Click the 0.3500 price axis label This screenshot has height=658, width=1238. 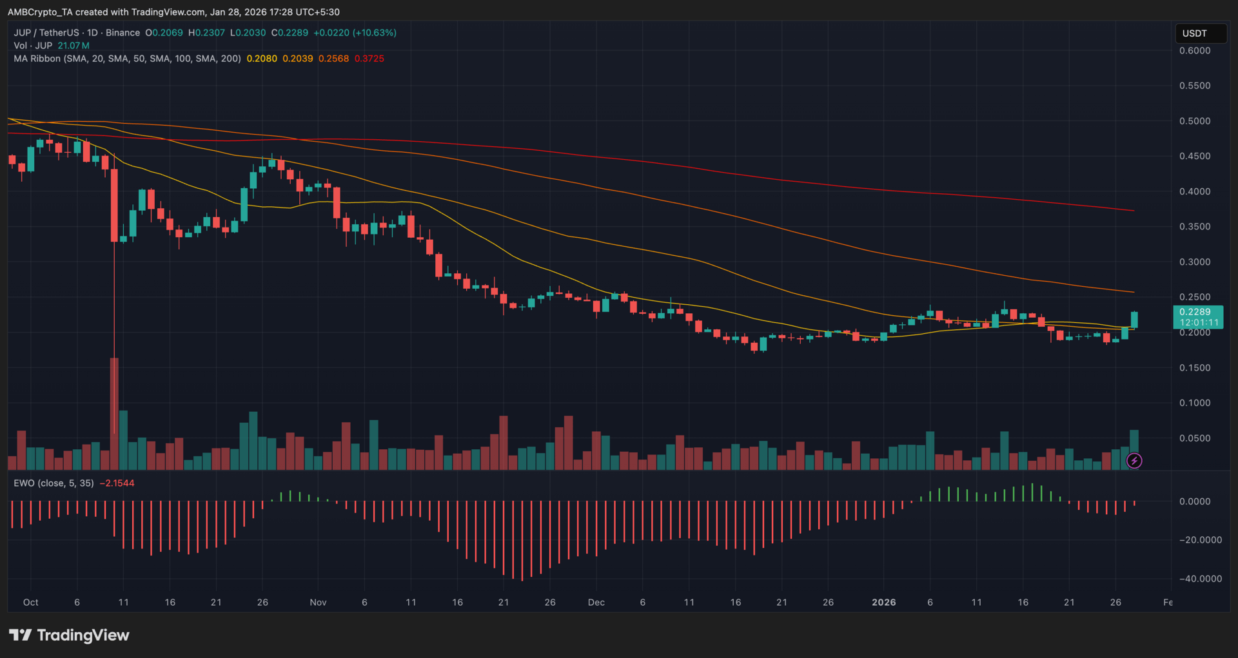[x=1195, y=227]
